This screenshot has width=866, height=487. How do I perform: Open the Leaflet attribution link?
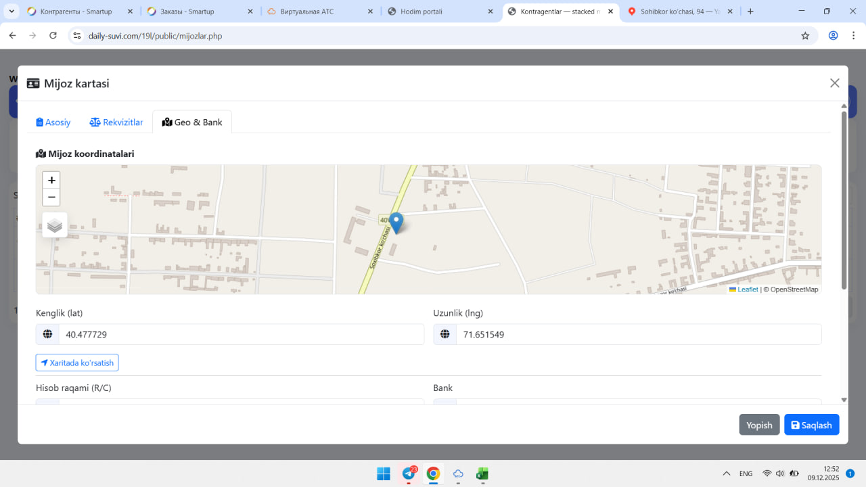coord(747,289)
